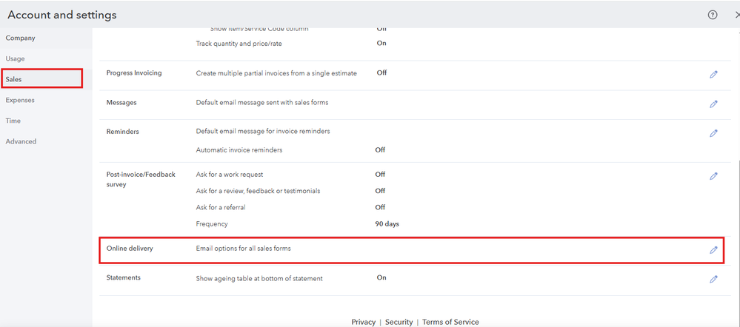This screenshot has width=740, height=327.
Task: Click the pencil icon for Messages
Action: pyautogui.click(x=713, y=104)
